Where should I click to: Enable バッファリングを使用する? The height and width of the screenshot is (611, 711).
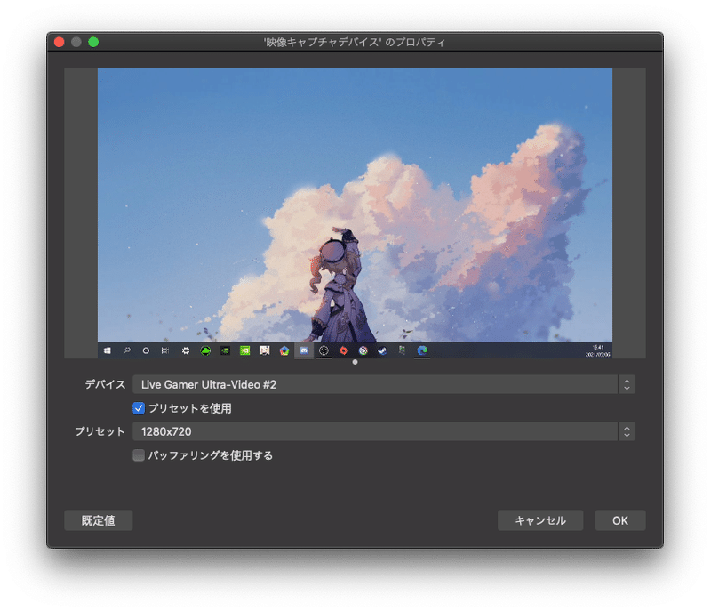click(139, 454)
